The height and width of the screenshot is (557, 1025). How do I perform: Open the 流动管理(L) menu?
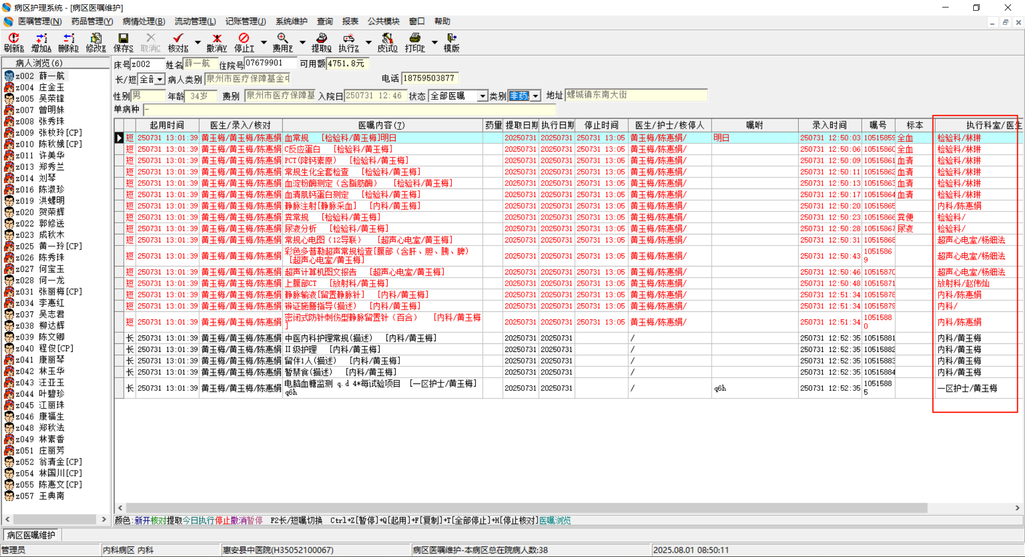(195, 21)
